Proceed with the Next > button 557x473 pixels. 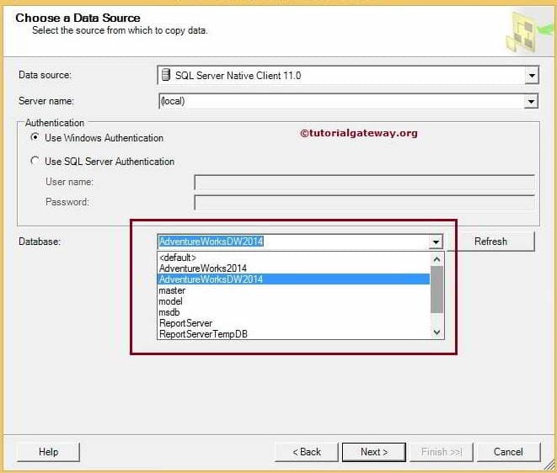coord(373,452)
